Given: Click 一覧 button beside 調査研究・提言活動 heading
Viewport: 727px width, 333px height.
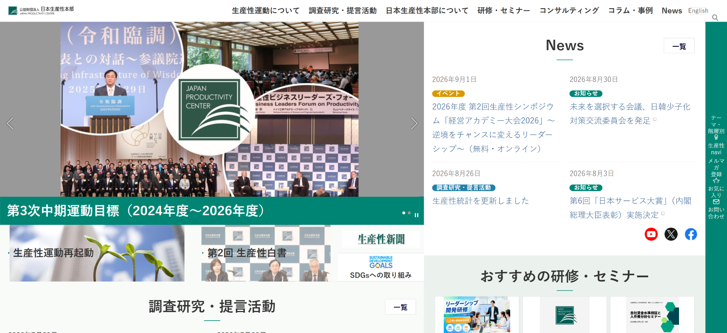Looking at the screenshot, I should pos(400,307).
